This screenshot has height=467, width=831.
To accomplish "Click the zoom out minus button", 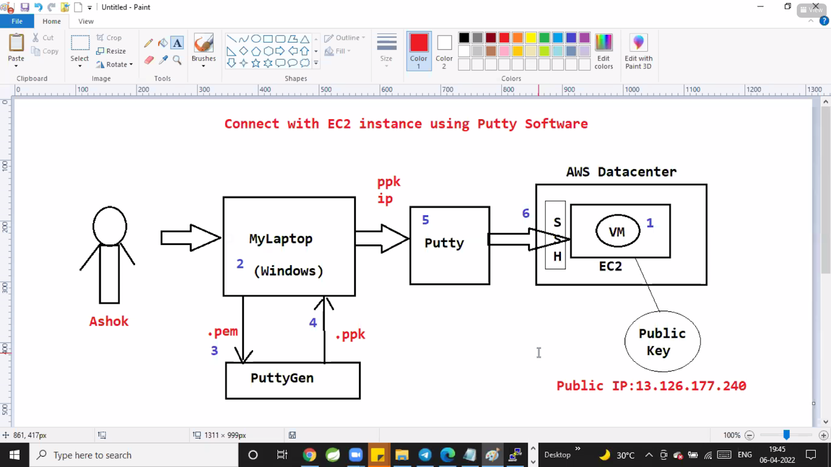I will point(749,435).
